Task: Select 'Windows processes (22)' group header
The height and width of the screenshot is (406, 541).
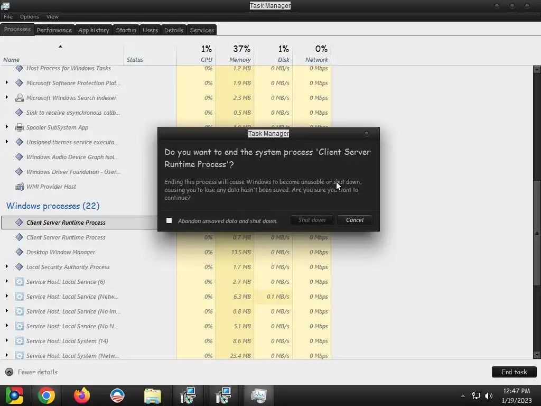Action: 53,206
